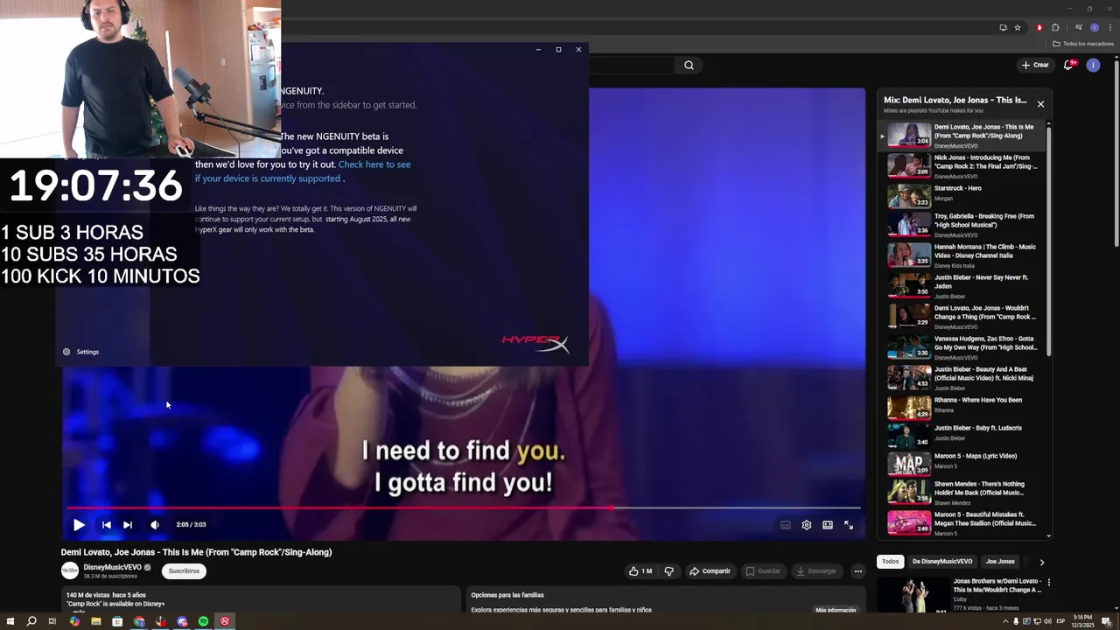Play Starstruck - Hero from the mix
Image resolution: width=1120 pixels, height=630 pixels.
962,194
